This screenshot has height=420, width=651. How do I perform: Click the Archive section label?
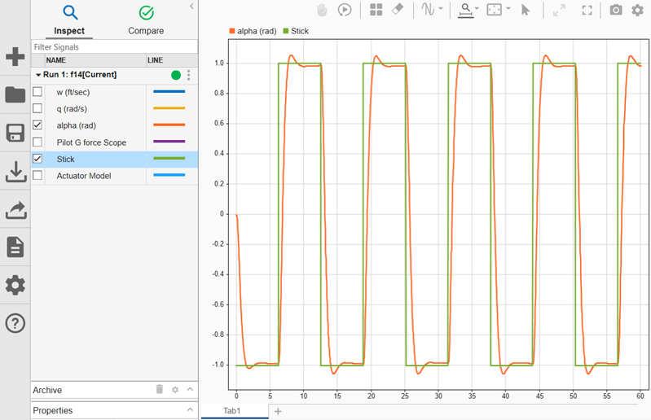click(x=47, y=390)
